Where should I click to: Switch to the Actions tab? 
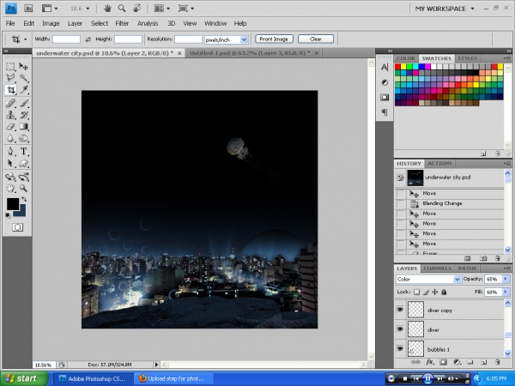[439, 164]
